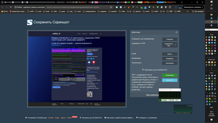This screenshot has height=123, width=218.
Task: Open the Task View taskbar icon
Action: tap(211, 8)
